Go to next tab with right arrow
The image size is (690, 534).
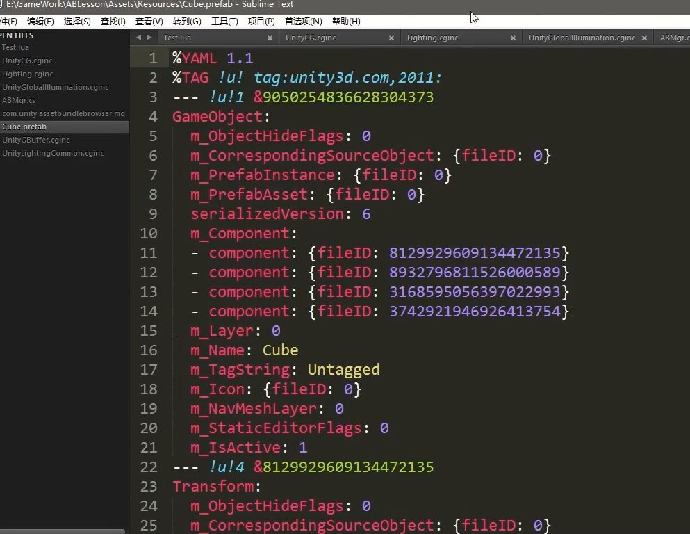tap(149, 38)
